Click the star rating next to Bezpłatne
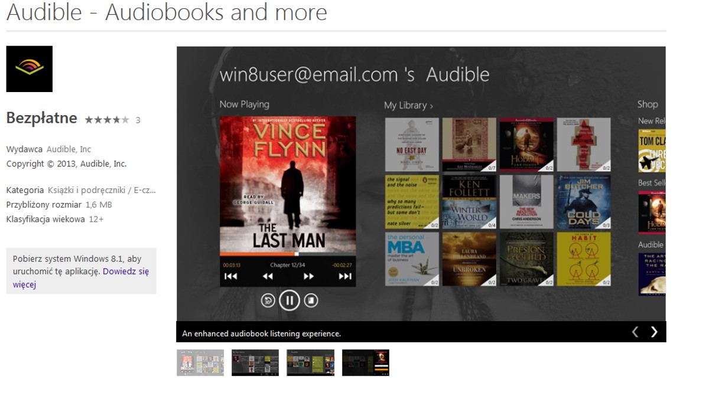 pos(107,120)
